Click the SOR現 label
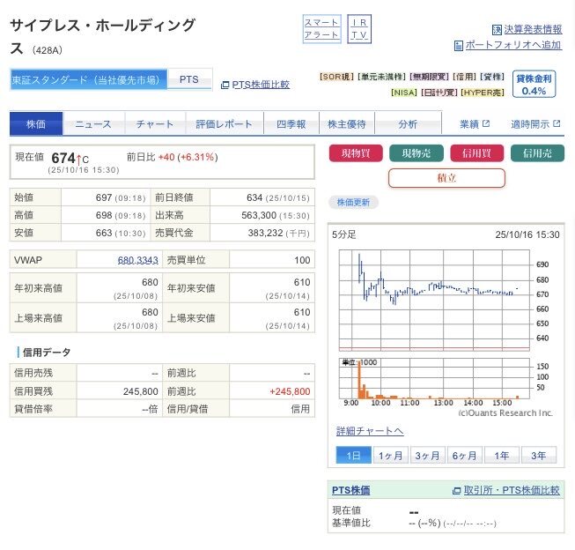Viewport: 575px width, 550px height. [x=335, y=77]
